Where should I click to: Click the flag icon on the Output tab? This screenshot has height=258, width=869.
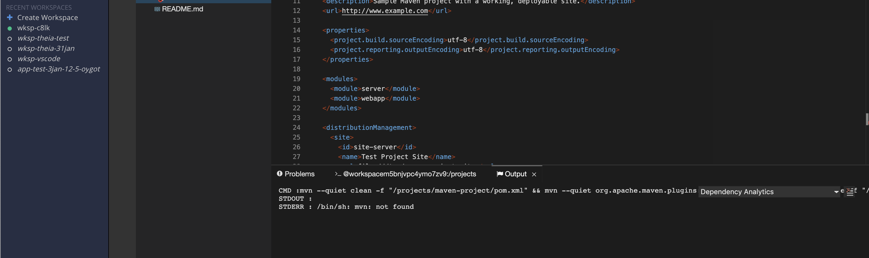point(500,174)
